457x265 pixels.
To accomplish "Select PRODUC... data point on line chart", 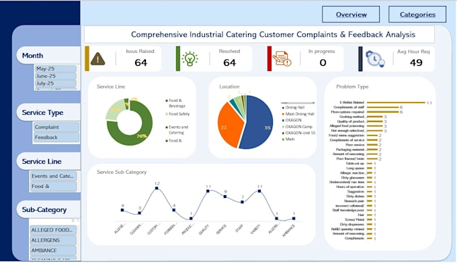I will tap(191, 219).
